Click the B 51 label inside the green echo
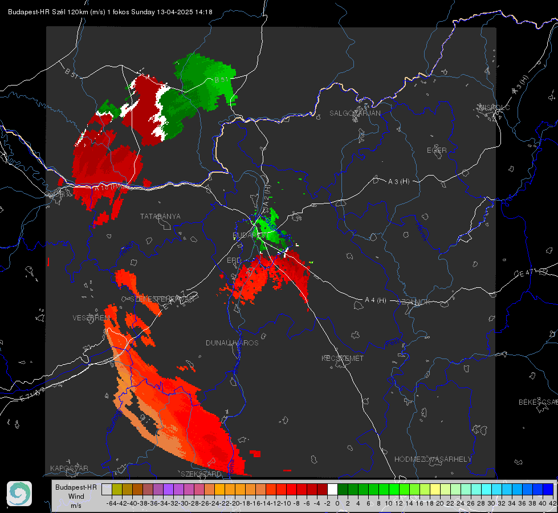Screen dimensions: 558x513 (221, 79)
